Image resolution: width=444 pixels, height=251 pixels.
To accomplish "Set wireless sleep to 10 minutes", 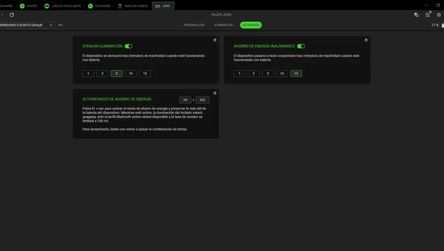I will coord(282,73).
